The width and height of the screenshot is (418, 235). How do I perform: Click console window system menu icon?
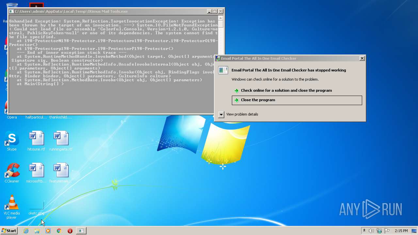coord(12,11)
